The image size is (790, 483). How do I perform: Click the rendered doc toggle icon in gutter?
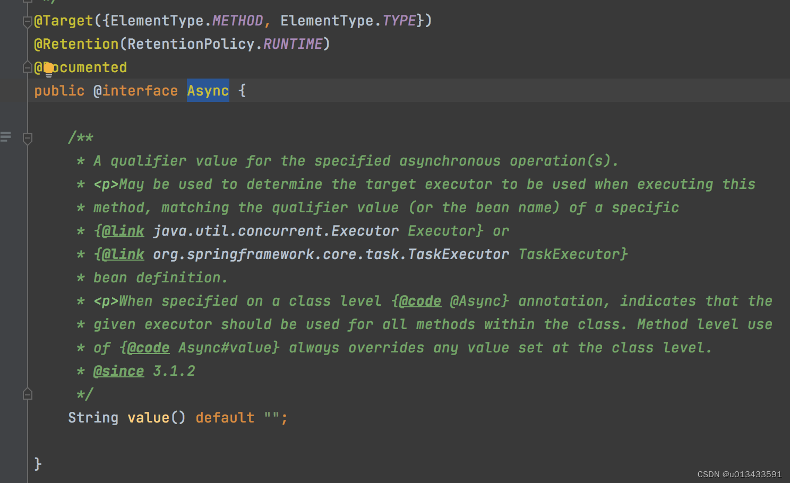(6, 137)
